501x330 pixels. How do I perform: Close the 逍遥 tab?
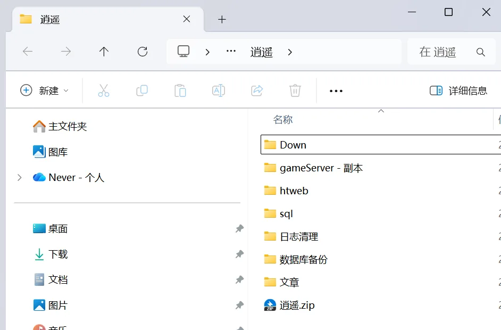click(x=187, y=19)
